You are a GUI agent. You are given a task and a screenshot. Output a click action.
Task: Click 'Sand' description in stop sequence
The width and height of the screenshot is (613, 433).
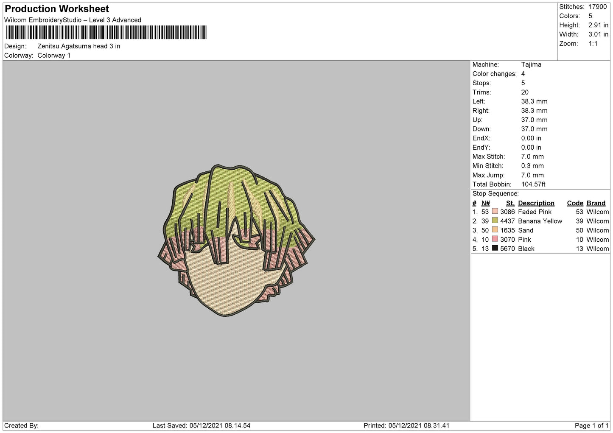point(526,230)
